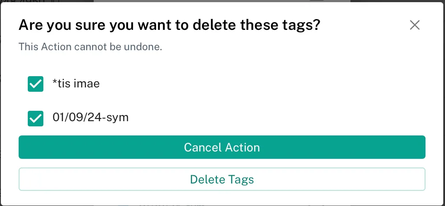445x206 pixels.
Task: Close the delete tags dialog with X
Action: tap(415, 25)
